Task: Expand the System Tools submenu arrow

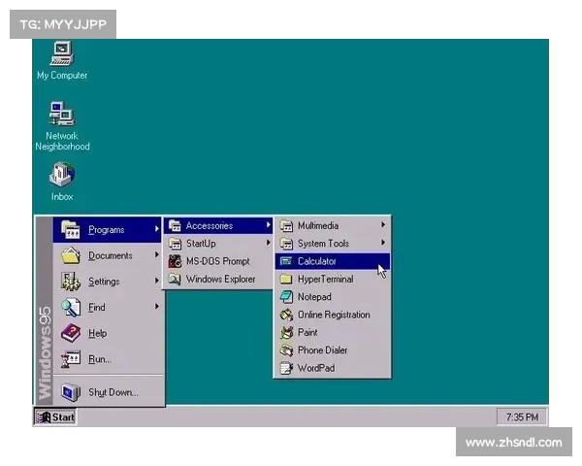Action: [383, 243]
